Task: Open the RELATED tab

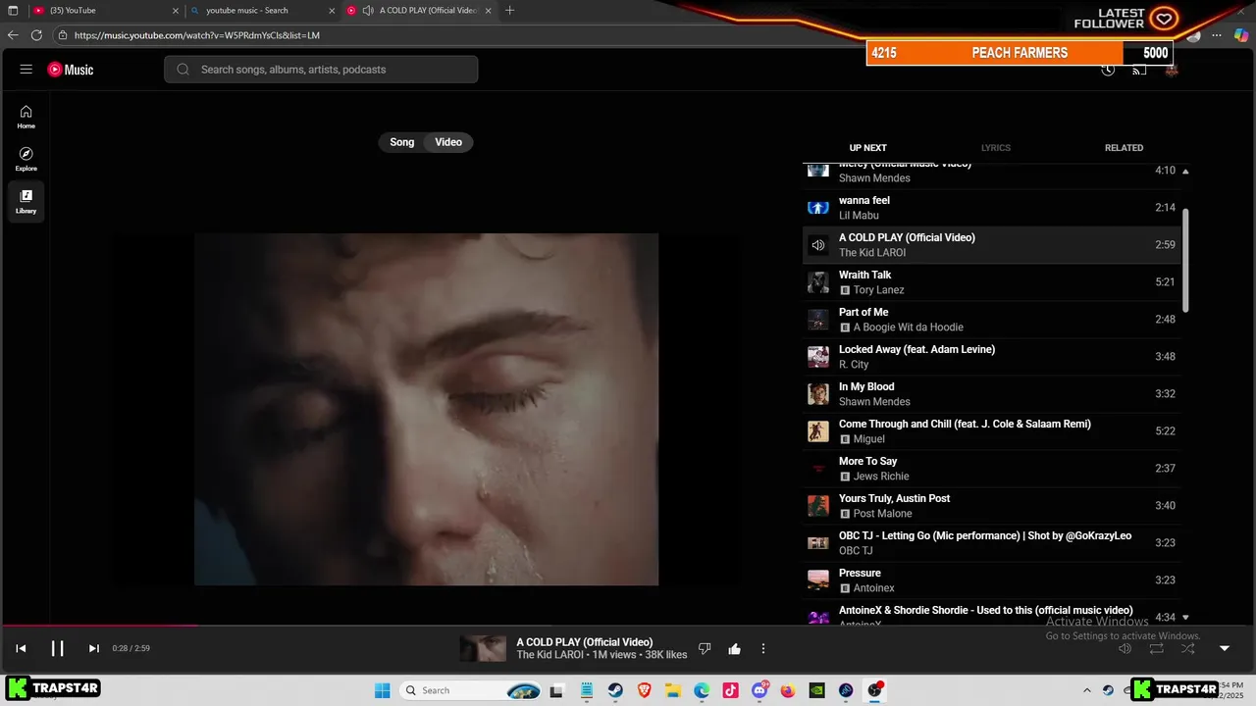Action: point(1124,148)
